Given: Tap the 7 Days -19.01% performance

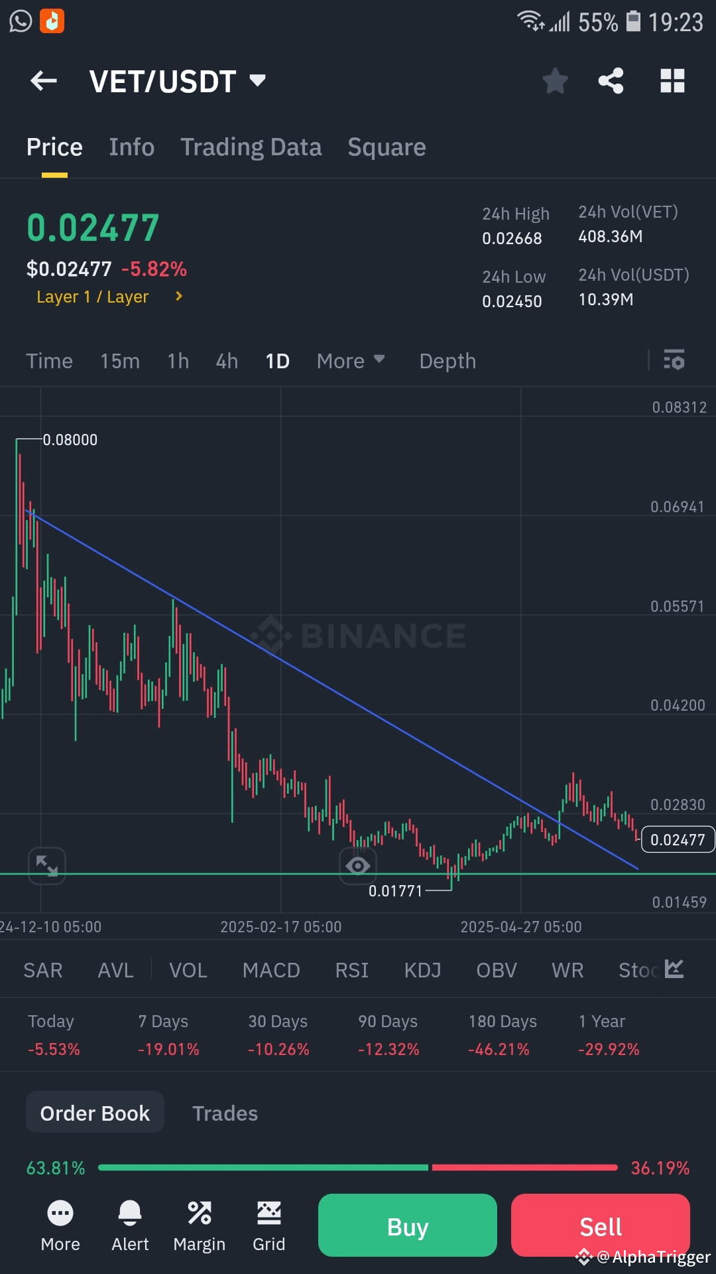Looking at the screenshot, I should point(168,1035).
